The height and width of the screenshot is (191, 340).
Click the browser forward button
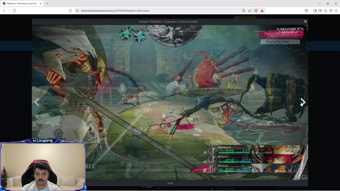tap(9, 11)
